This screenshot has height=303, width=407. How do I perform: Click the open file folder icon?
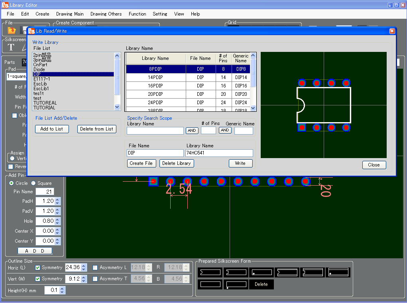(x=12, y=30)
